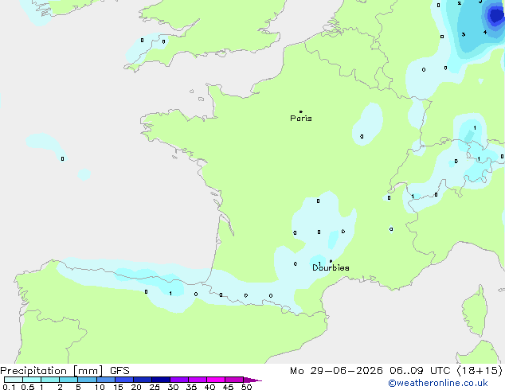Image resolution: width=505 pixels, height=390 pixels.
Task: Click the '(18+15)' forecast run text
Action: tap(480, 370)
